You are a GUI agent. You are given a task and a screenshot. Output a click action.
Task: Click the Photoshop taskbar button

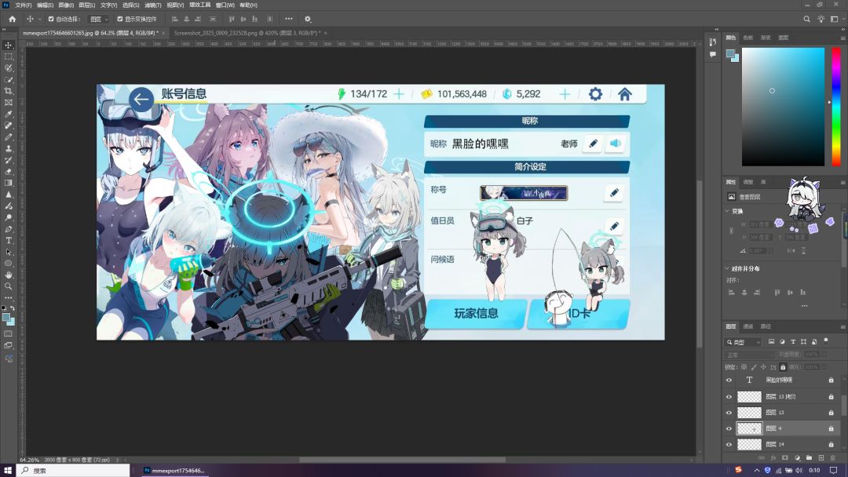[x=174, y=471]
